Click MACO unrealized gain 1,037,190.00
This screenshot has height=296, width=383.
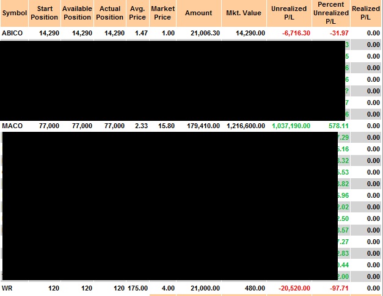tap(291, 126)
